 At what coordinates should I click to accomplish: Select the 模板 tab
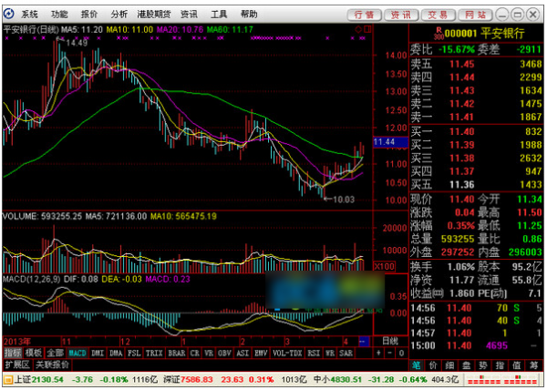click(34, 353)
